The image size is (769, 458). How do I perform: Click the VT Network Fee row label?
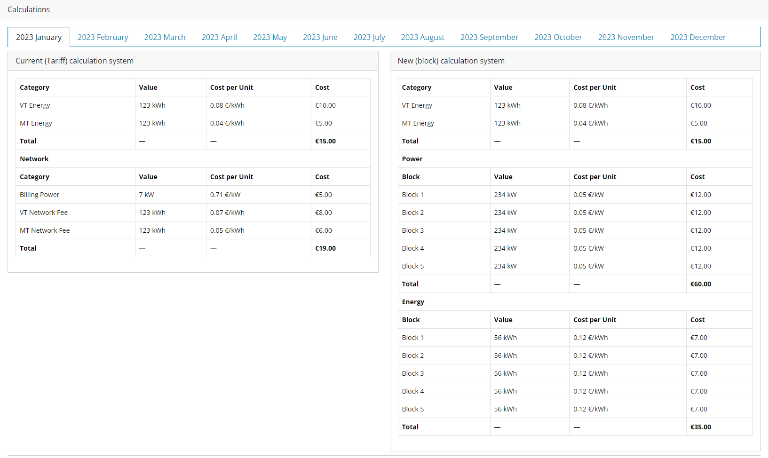click(44, 213)
